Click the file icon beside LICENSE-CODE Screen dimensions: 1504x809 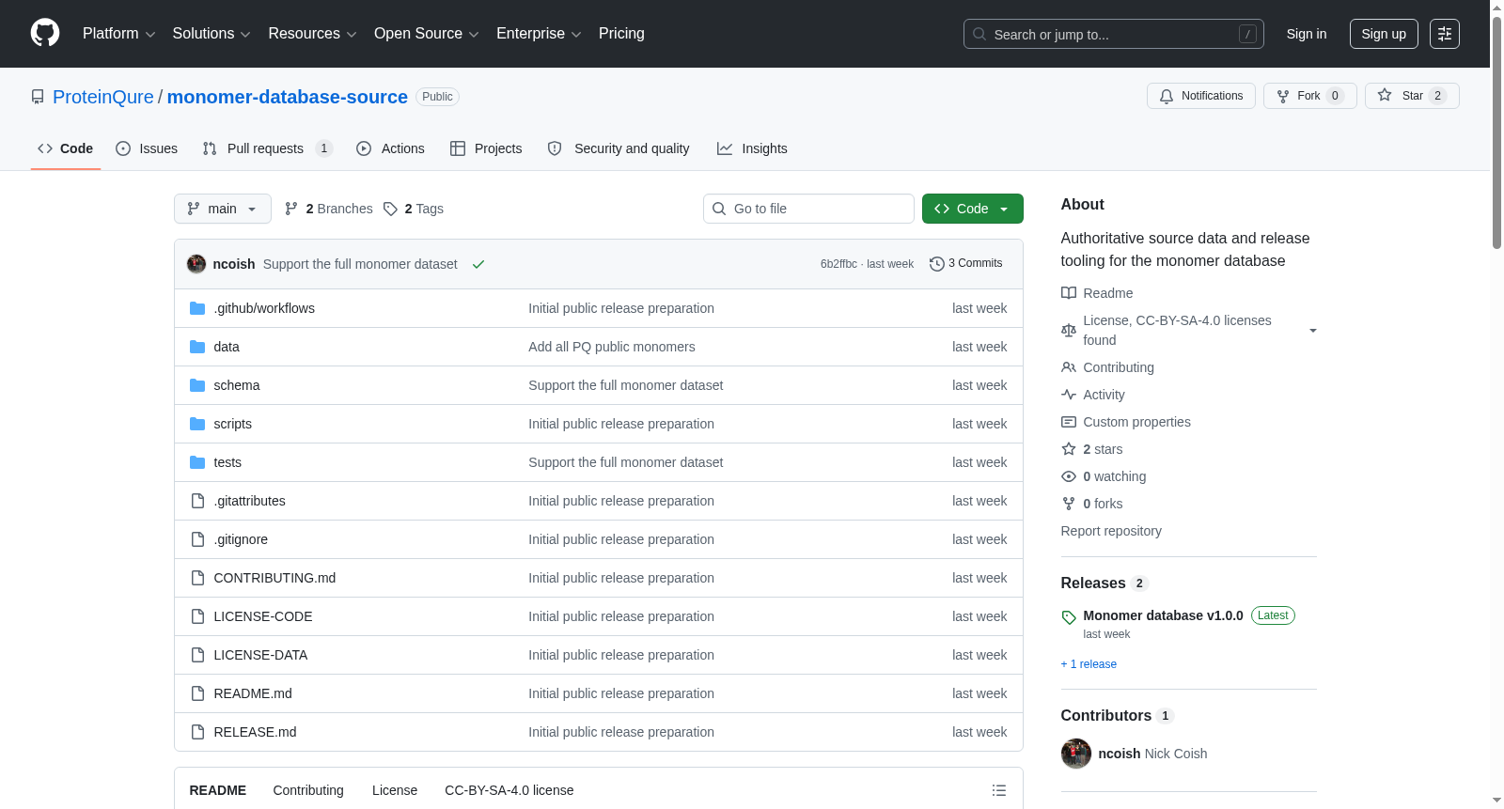tap(197, 616)
